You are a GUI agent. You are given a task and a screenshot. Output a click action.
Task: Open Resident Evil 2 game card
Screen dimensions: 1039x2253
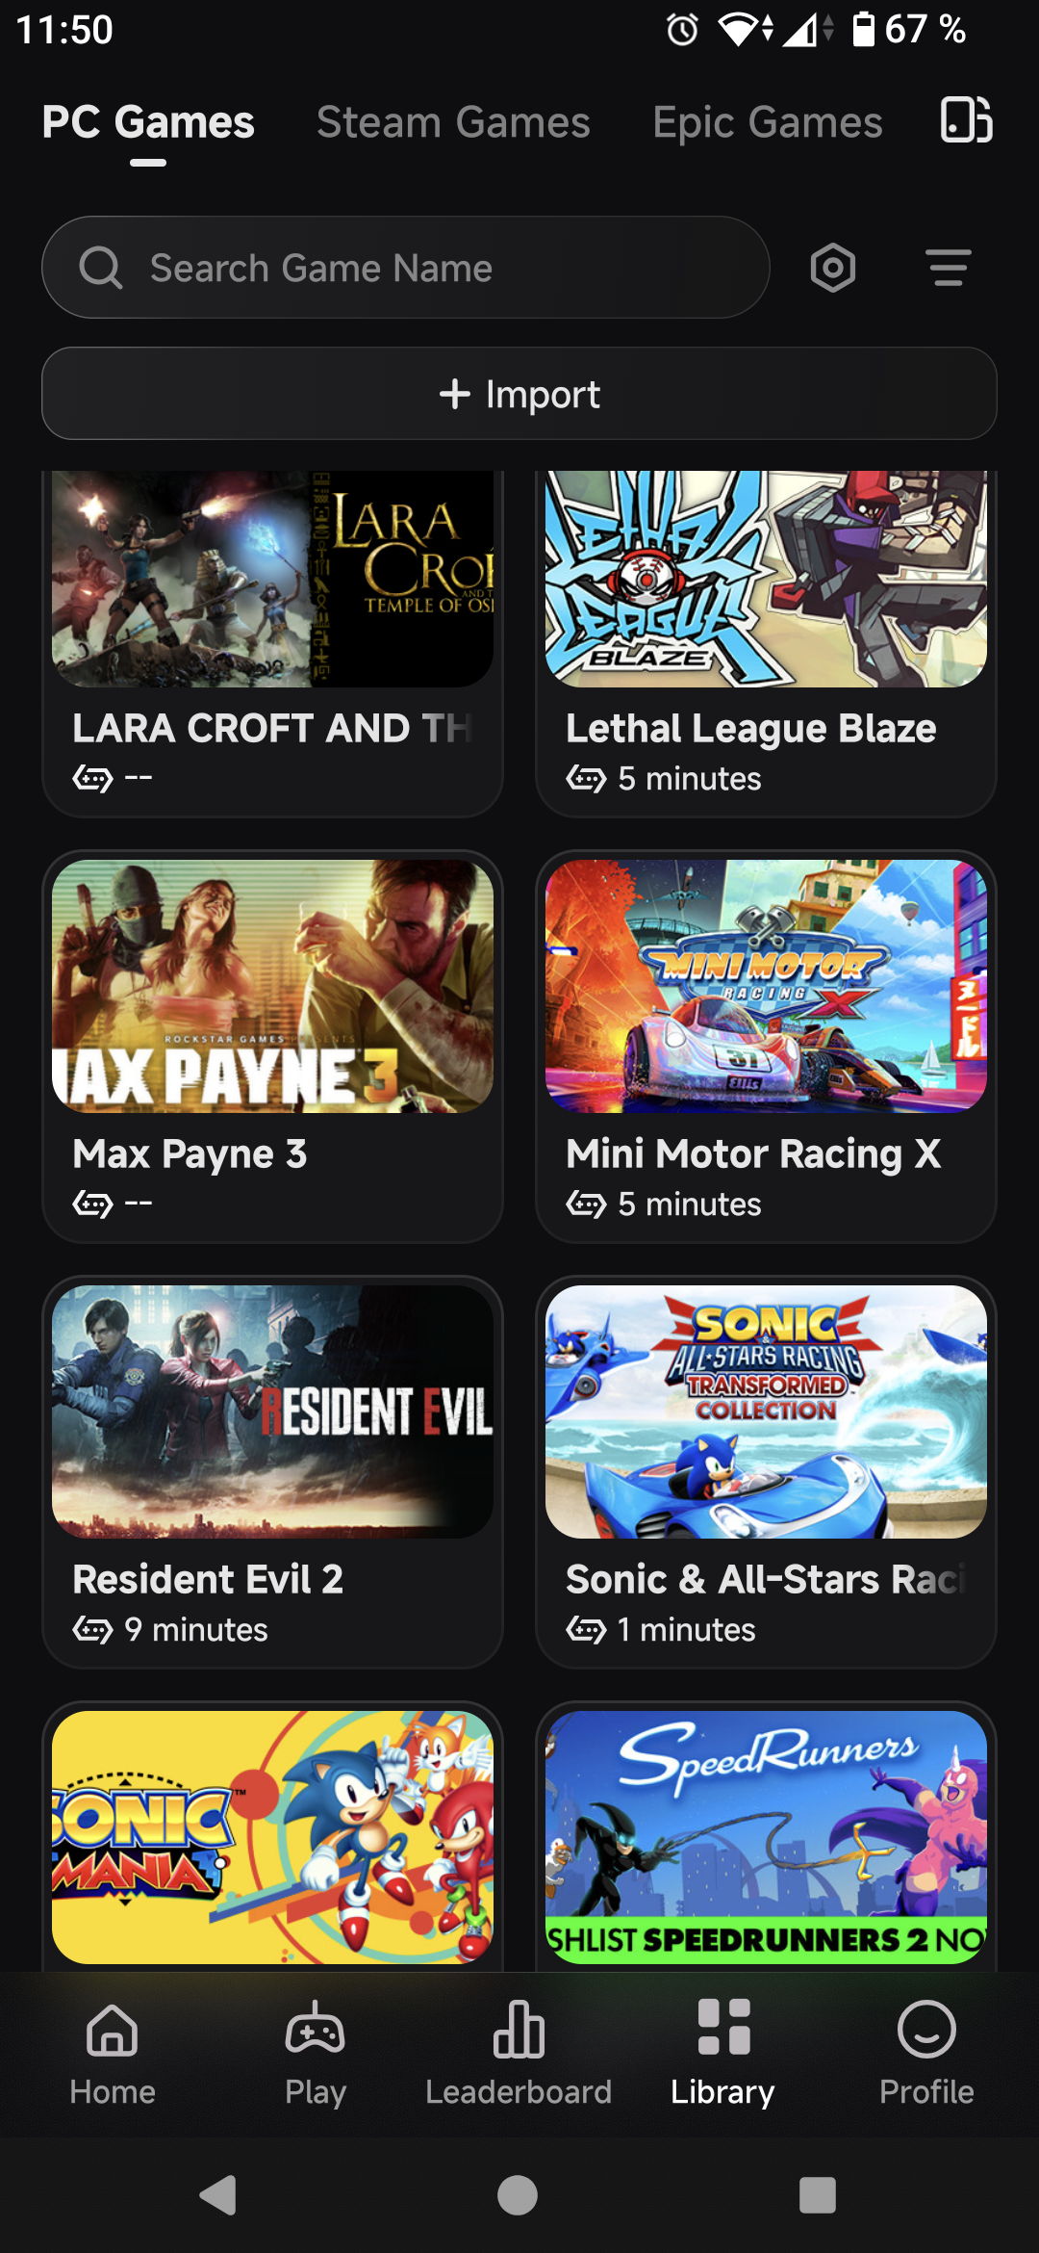coord(273,1472)
